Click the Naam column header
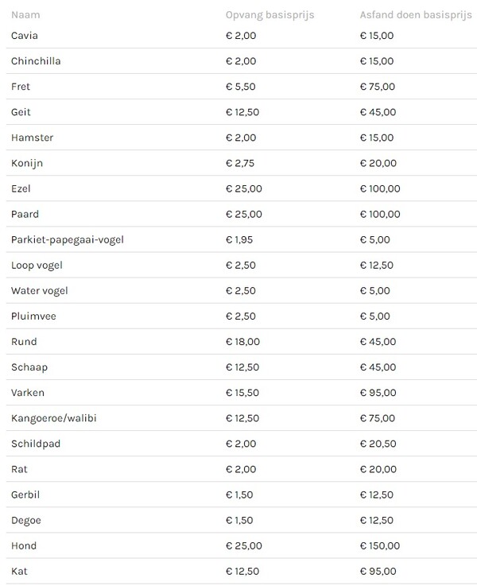Screen dimensions: 477x586 pos(25,15)
